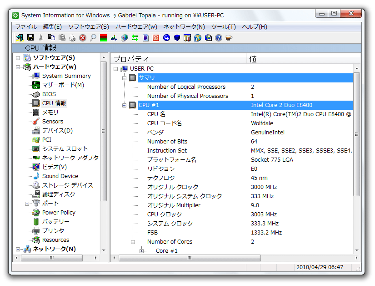Click the red X stop icon

pyautogui.click(x=83, y=38)
